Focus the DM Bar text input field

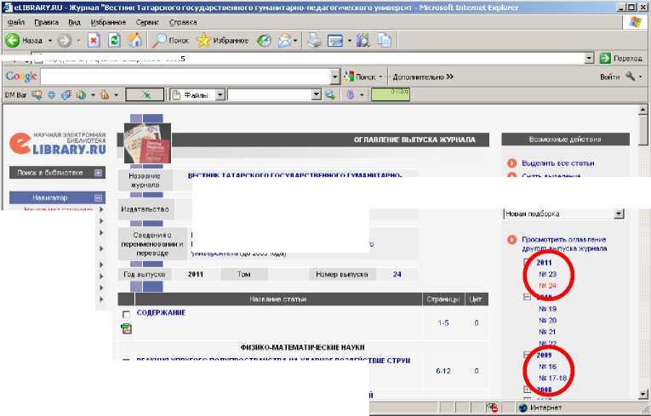(x=270, y=95)
